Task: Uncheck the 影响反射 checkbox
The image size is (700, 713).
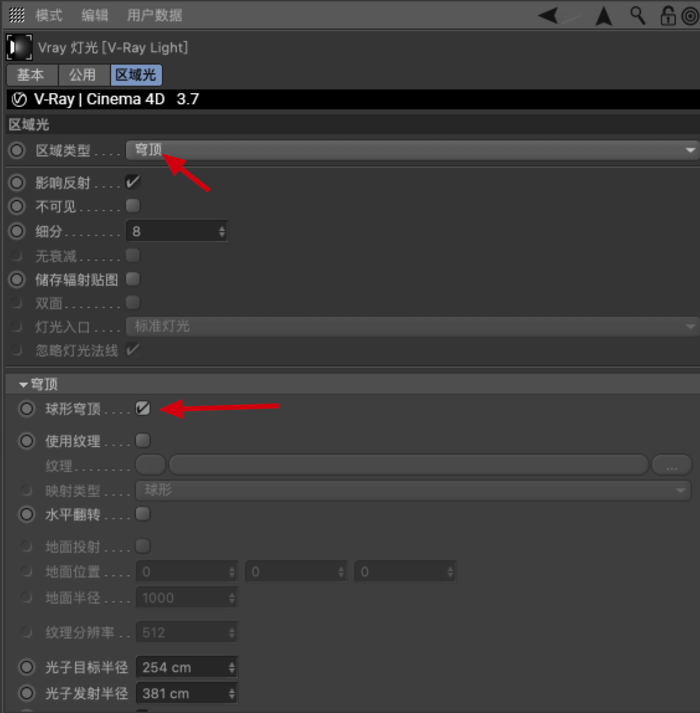Action: point(133,182)
